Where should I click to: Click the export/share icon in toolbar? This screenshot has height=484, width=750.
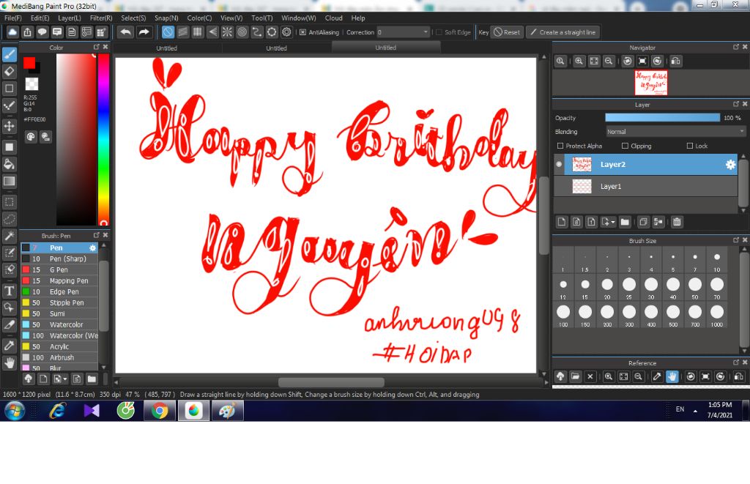tap(27, 32)
